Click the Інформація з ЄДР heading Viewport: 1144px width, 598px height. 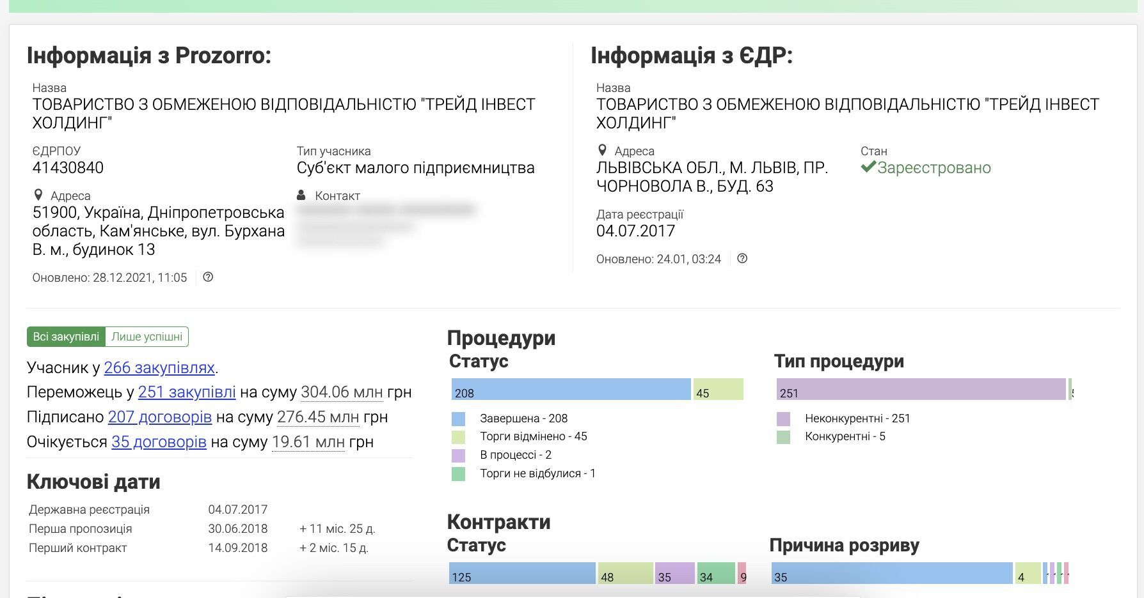[x=692, y=56]
